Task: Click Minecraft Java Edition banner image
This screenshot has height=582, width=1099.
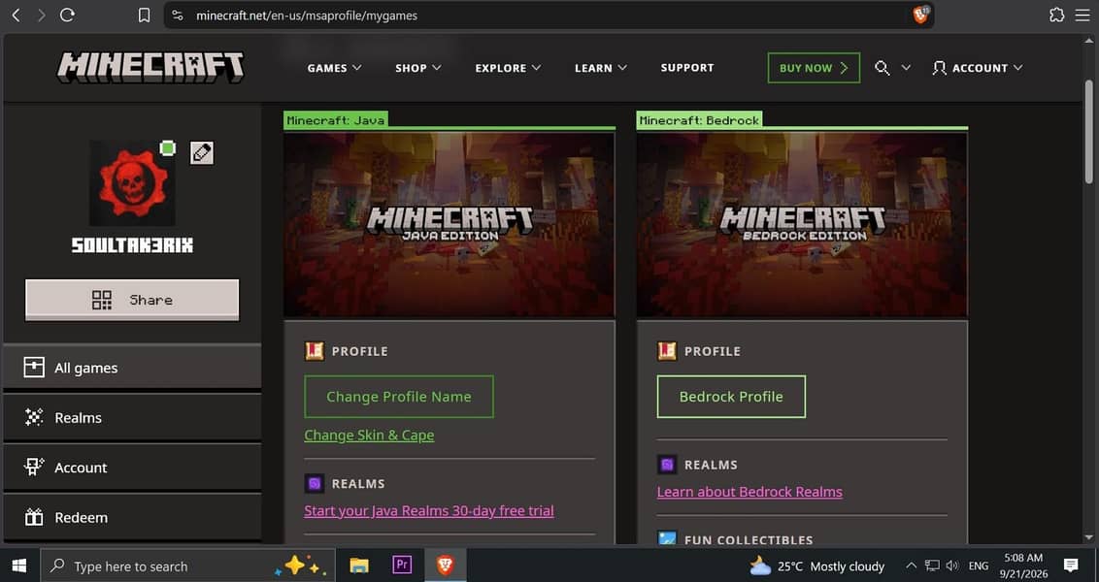Action: [450, 224]
